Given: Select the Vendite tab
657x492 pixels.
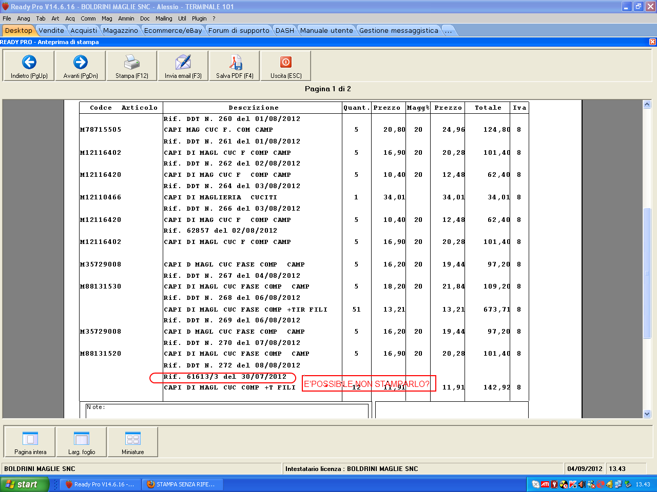Looking at the screenshot, I should (51, 31).
